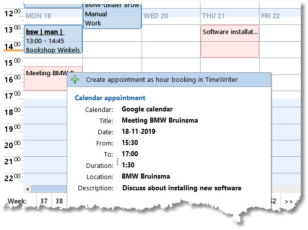Go to next weeks with >> button
This screenshot has height=230, width=308.
289,202
